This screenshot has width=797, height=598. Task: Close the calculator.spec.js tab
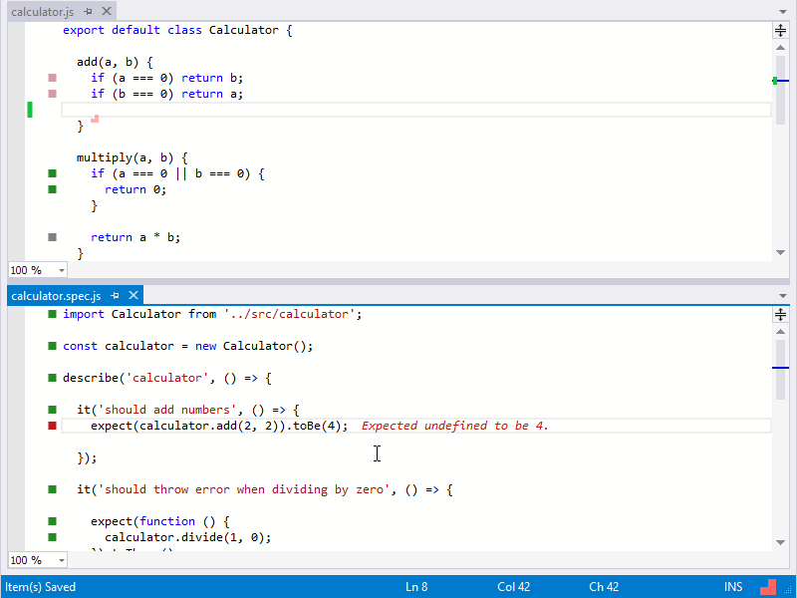coord(133,295)
